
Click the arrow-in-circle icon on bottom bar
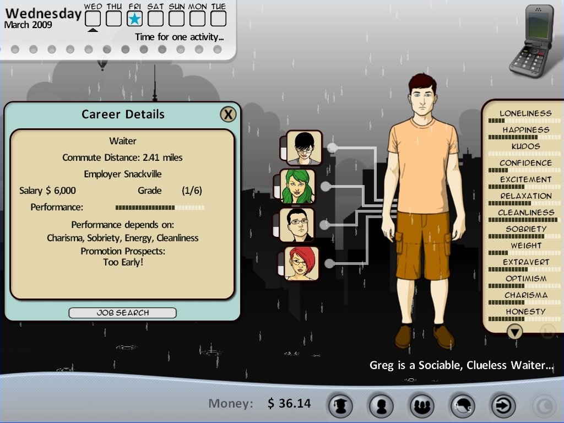[503, 405]
